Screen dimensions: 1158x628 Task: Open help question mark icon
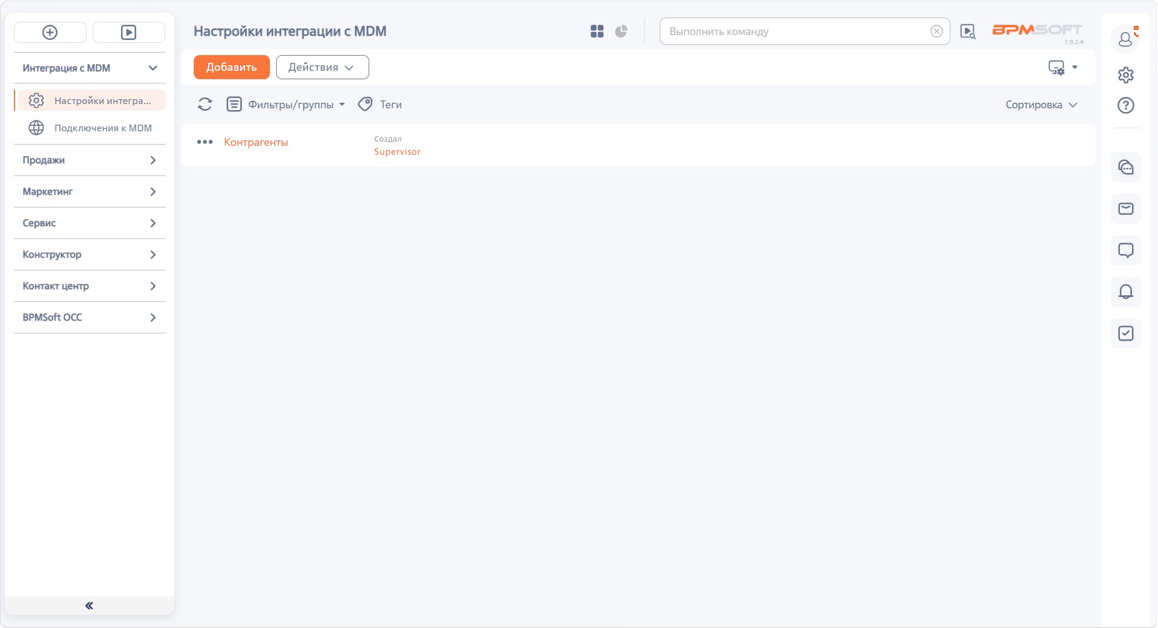(1125, 105)
